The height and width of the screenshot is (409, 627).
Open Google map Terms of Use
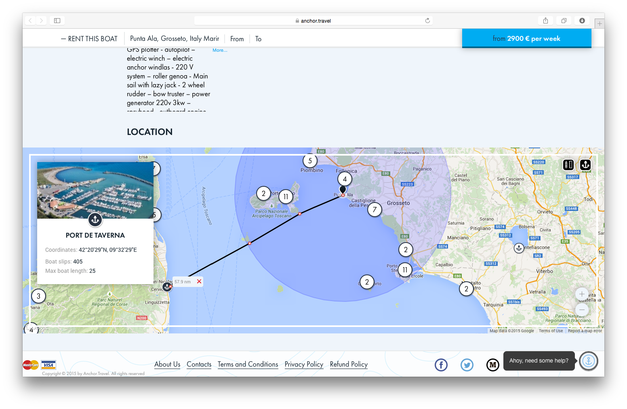pos(551,331)
